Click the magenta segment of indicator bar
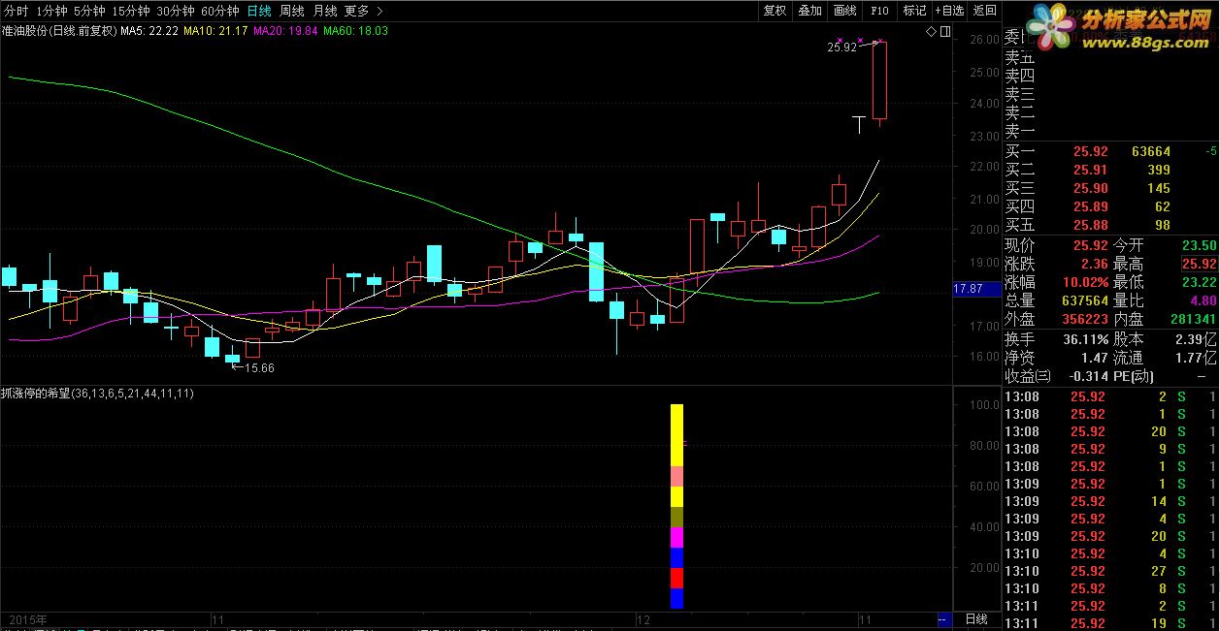1220x631 pixels. coord(677,537)
